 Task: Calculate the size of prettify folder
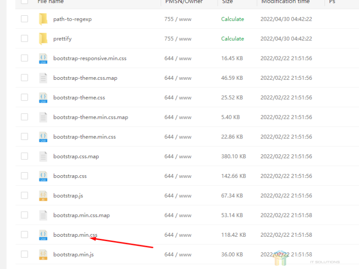click(x=232, y=39)
